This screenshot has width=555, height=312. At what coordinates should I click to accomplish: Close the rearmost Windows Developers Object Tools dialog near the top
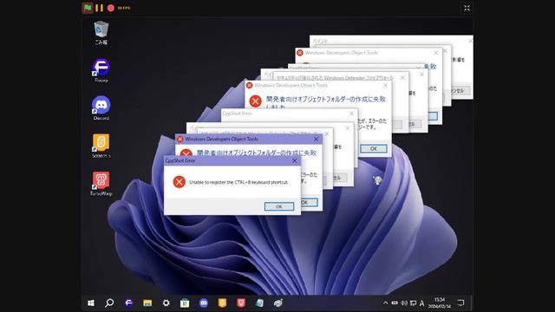point(436,53)
